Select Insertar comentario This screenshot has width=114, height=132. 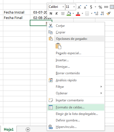click(x=76, y=100)
